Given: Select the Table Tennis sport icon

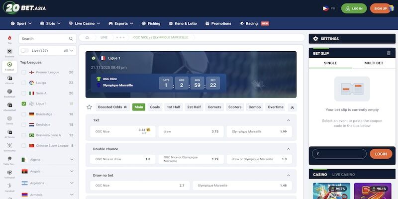Looking at the screenshot, I should 9,159.
